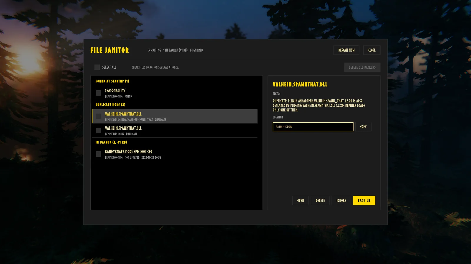The height and width of the screenshot is (264, 471).
Task: Click the 0 ignored status text
Action: coord(196,50)
